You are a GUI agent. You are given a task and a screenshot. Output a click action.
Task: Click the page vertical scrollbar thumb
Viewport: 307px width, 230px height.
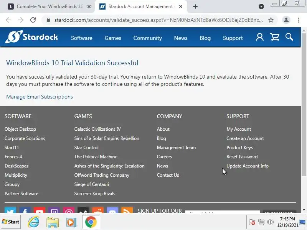click(304, 105)
